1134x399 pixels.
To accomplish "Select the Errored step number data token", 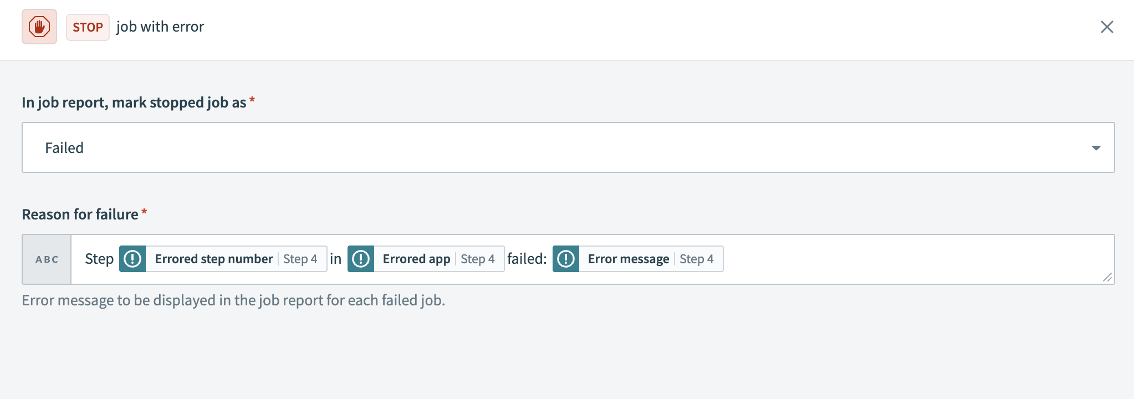I will point(213,258).
